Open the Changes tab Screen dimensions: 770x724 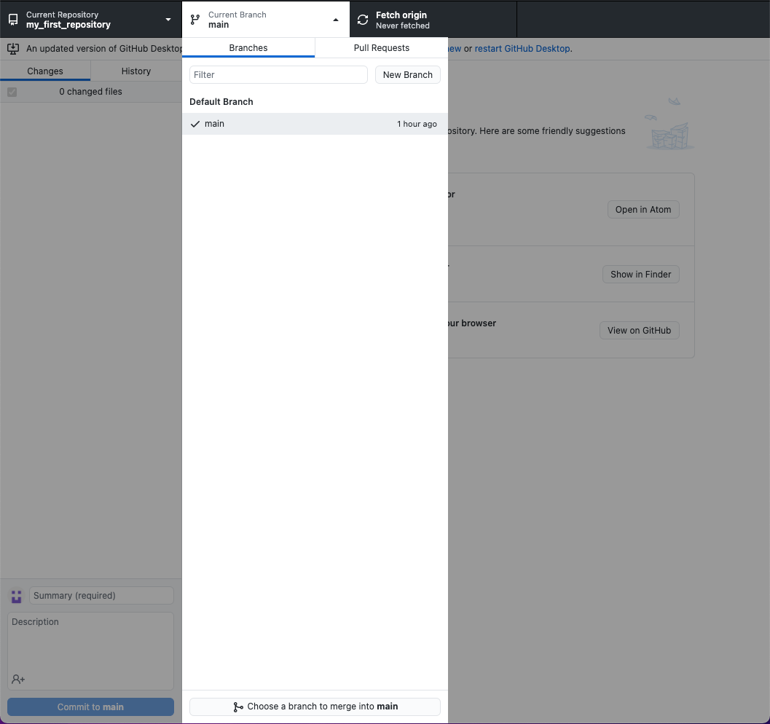45,71
